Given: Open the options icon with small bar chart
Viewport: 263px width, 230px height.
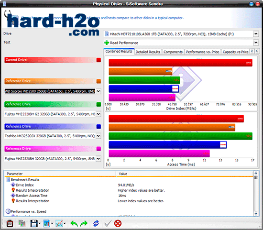Looking at the screenshot, I should [22, 224].
